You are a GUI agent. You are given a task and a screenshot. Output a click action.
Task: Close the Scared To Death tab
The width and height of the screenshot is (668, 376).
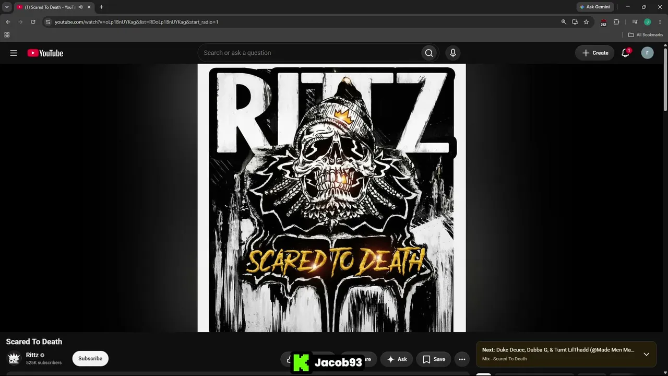[x=89, y=7]
